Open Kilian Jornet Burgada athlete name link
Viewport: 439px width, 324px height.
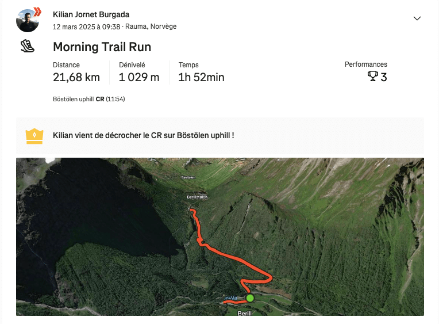coord(91,14)
